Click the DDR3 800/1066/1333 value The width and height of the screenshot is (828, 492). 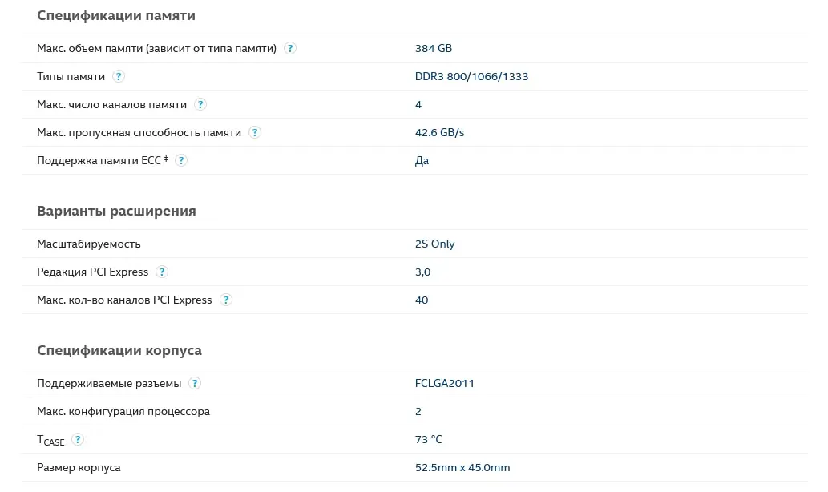471,76
